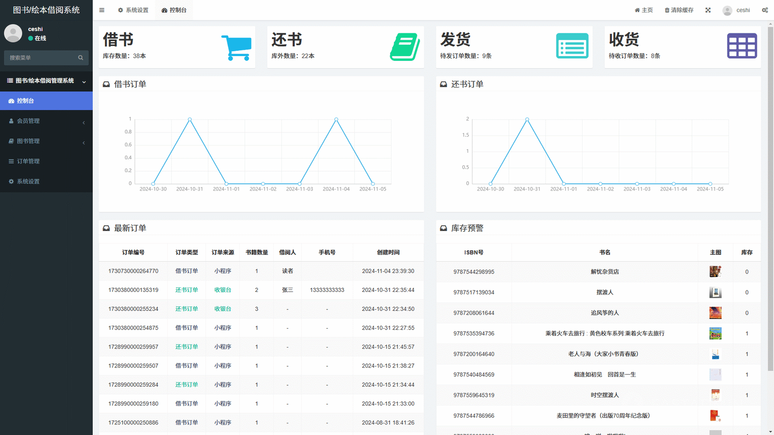Click the 解忧杂货店 book cover thumbnail

[715, 272]
